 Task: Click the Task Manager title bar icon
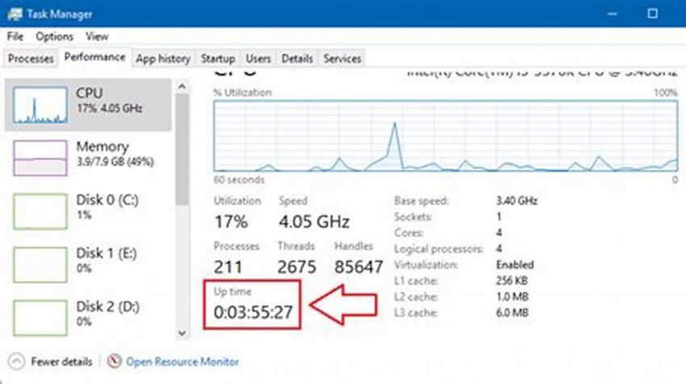click(15, 14)
